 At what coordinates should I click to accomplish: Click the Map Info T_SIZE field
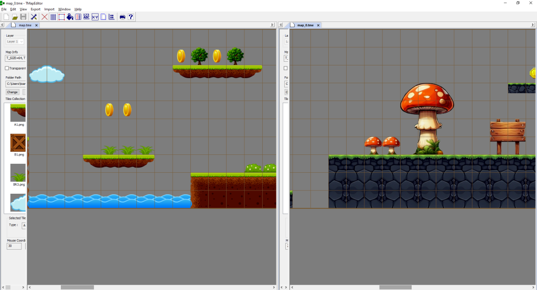point(15,58)
